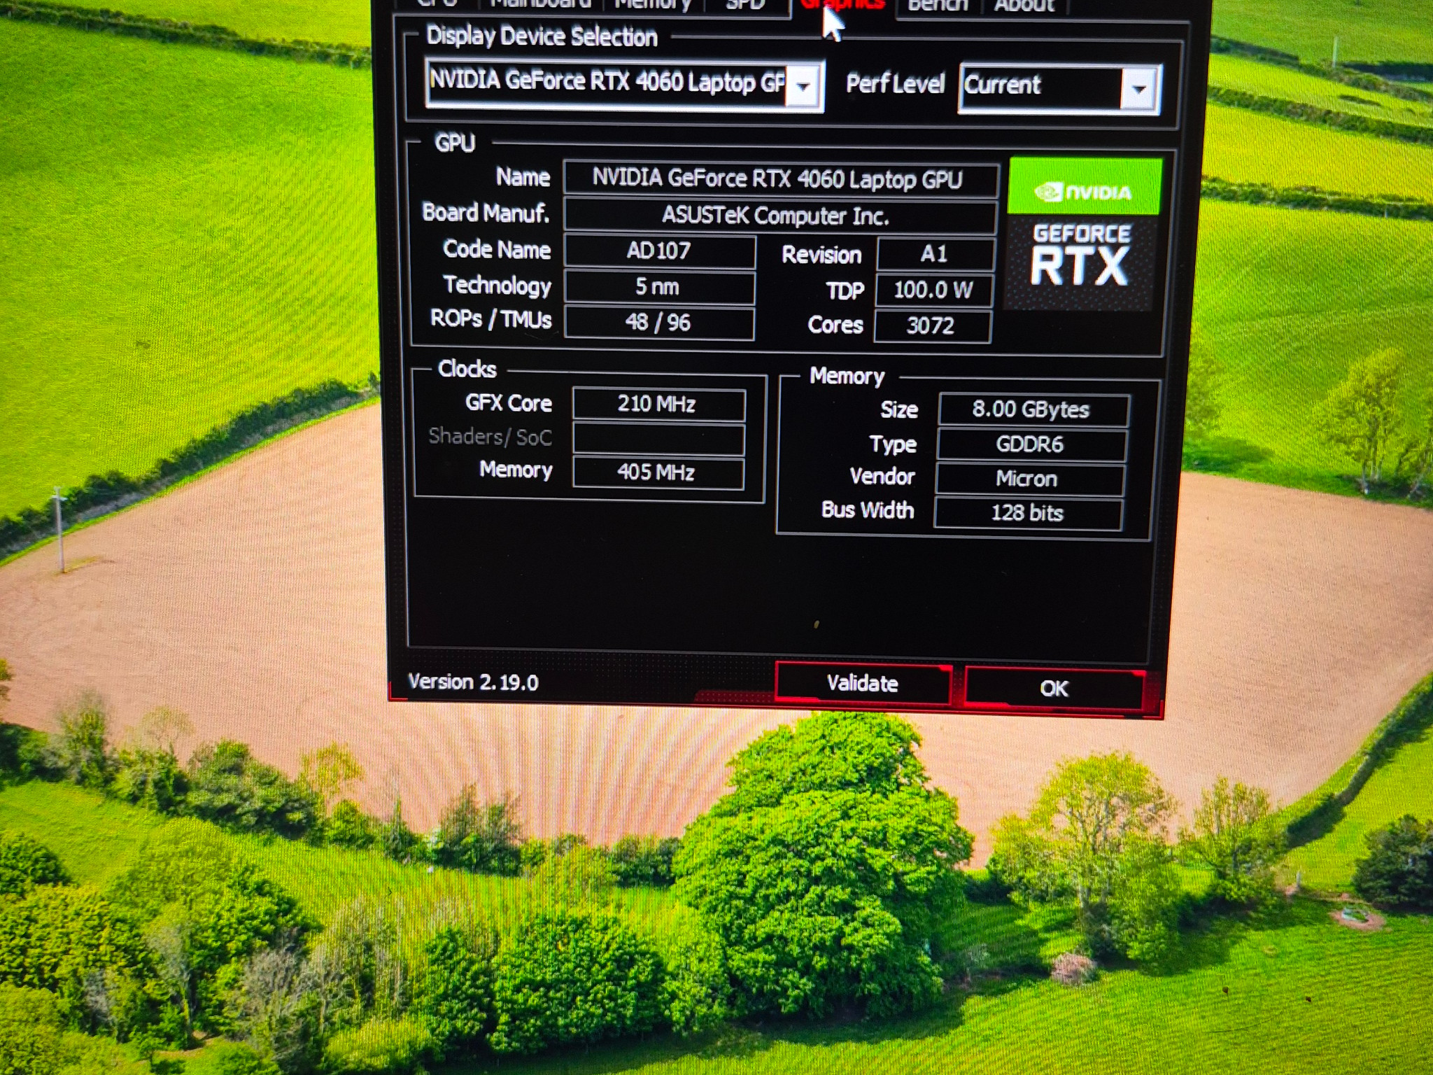Click the A1 revision value

[x=935, y=253]
